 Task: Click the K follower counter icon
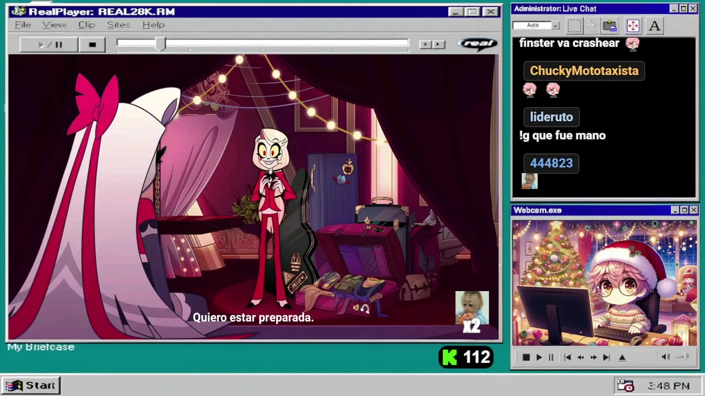click(x=450, y=358)
